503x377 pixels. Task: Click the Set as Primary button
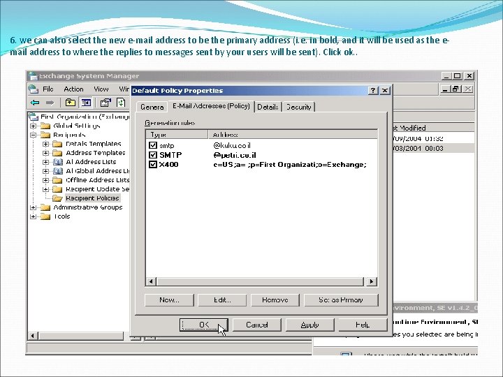341,300
